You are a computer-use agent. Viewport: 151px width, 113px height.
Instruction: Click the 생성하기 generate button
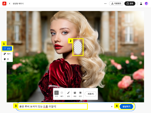coord(126,106)
